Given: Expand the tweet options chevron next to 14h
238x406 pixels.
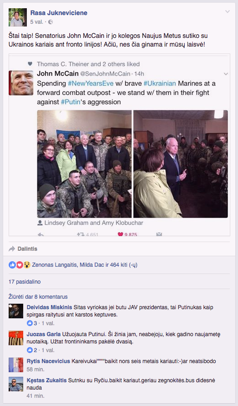Looking at the screenshot, I should [226, 74].
